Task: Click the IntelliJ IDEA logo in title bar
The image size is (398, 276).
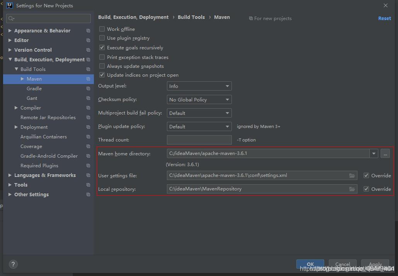Action: [10, 5]
